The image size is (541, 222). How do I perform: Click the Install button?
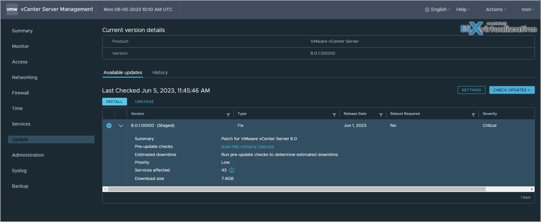point(114,102)
